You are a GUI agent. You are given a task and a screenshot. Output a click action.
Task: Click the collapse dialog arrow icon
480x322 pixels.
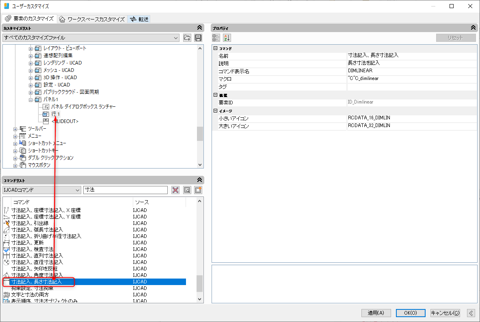click(471, 313)
